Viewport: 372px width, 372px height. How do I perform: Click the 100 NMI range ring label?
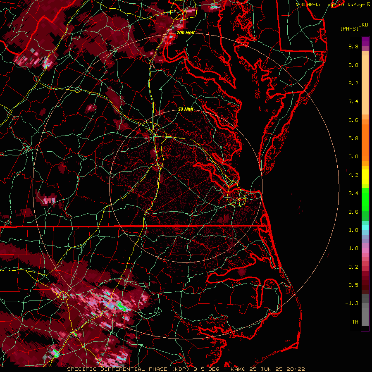point(186,33)
